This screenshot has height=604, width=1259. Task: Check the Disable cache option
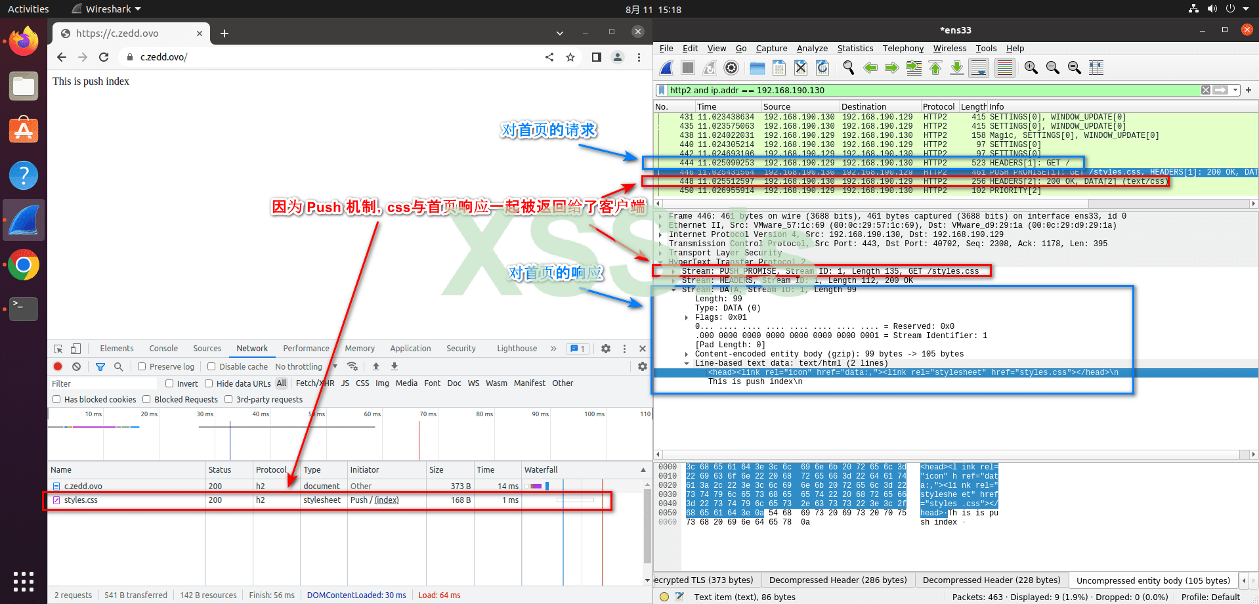point(211,366)
